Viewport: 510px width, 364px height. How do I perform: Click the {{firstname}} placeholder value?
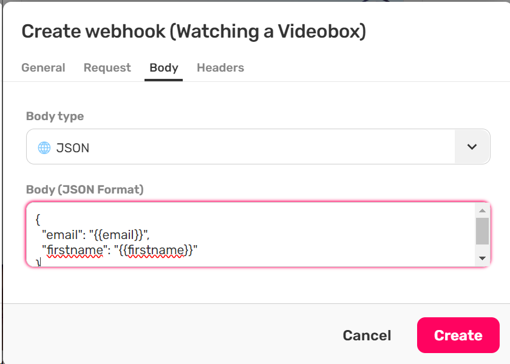tap(155, 249)
